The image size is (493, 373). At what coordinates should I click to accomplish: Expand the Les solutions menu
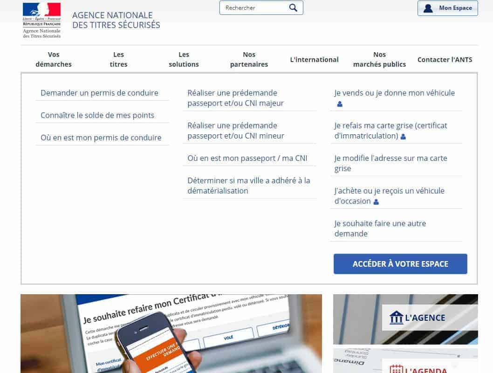(184, 60)
